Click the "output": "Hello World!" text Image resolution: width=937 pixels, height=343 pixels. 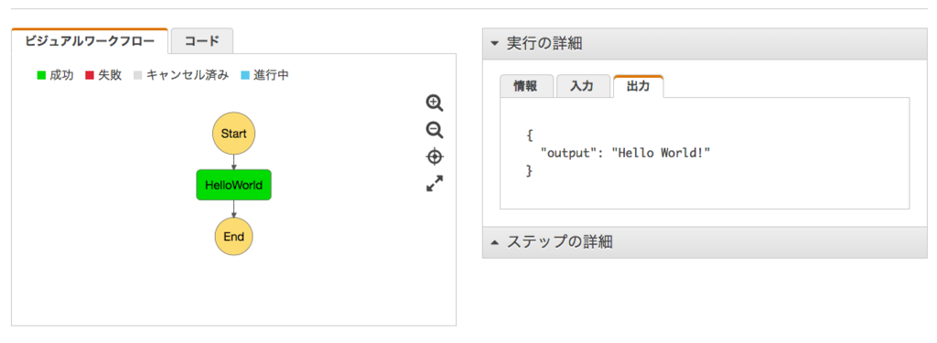(x=625, y=153)
